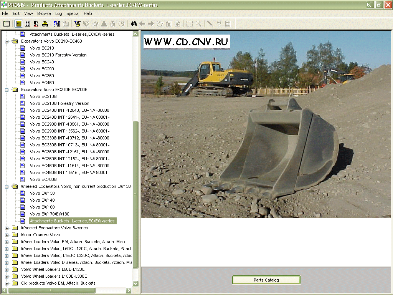This screenshot has width=393, height=295.
Task: Select Volvo EC240B INT -12640 entry
Action: coord(69,110)
